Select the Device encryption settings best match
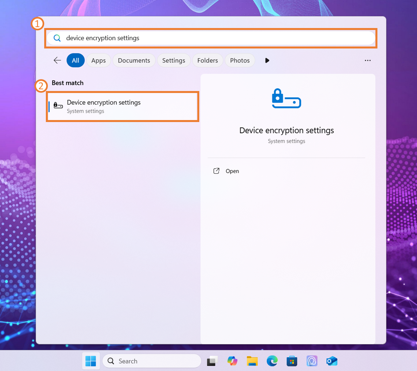417x371 pixels. pos(122,107)
